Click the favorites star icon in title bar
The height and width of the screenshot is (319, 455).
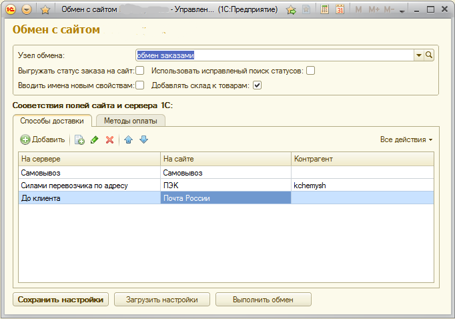coord(45,10)
